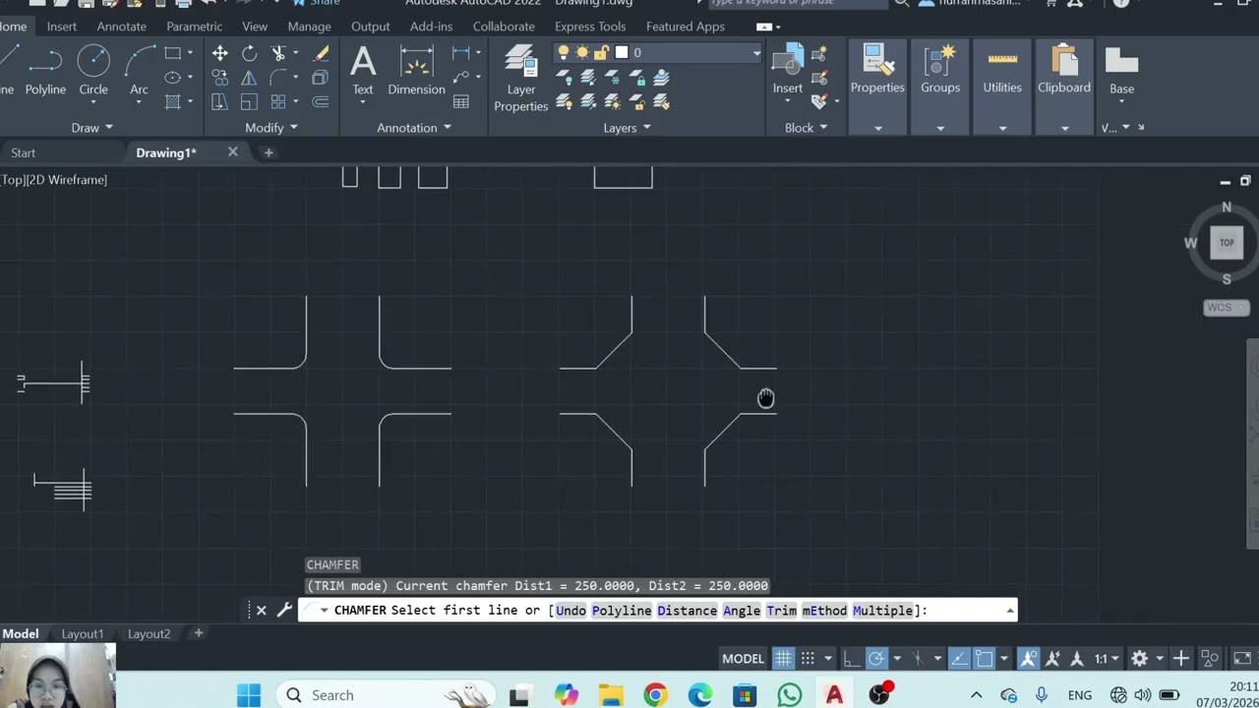The width and height of the screenshot is (1259, 708).
Task: Open the Insert ribbon tab
Action: tap(61, 27)
